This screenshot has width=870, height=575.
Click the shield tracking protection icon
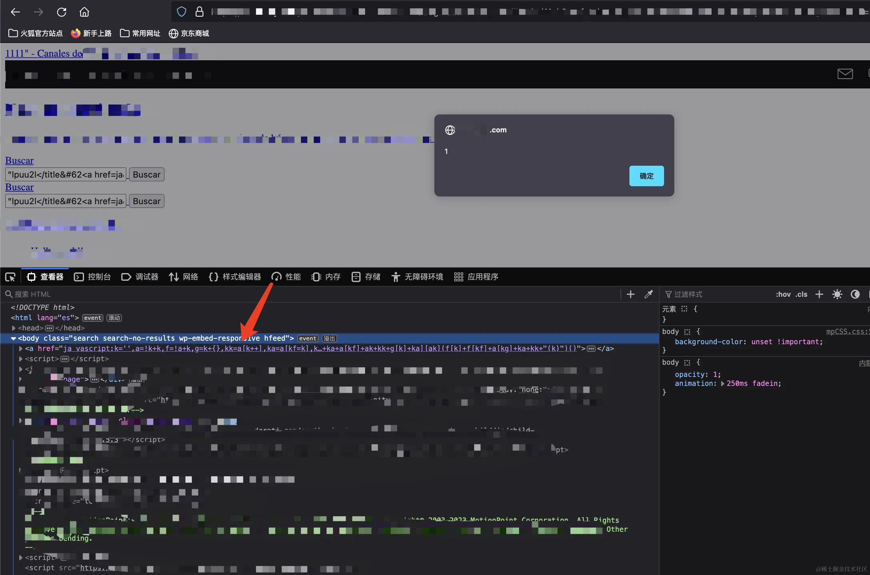(181, 12)
